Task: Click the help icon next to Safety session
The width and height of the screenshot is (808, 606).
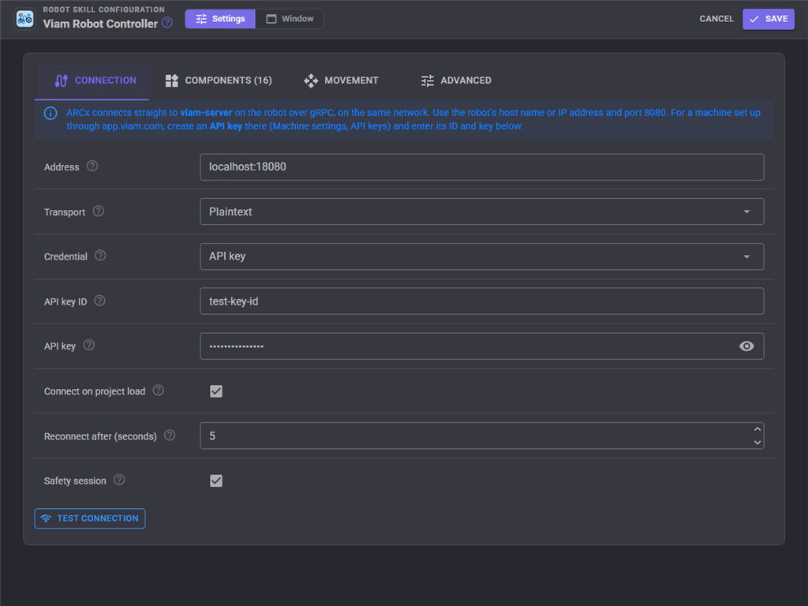Action: pyautogui.click(x=119, y=480)
